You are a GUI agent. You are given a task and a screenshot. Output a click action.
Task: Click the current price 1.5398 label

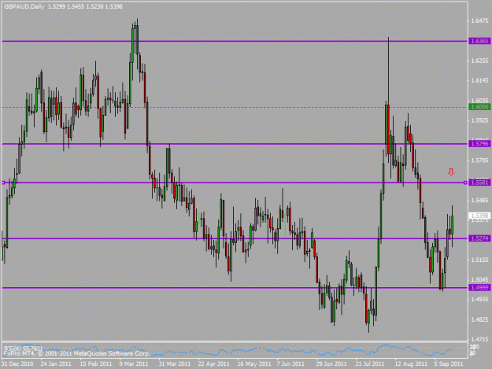[x=479, y=216]
